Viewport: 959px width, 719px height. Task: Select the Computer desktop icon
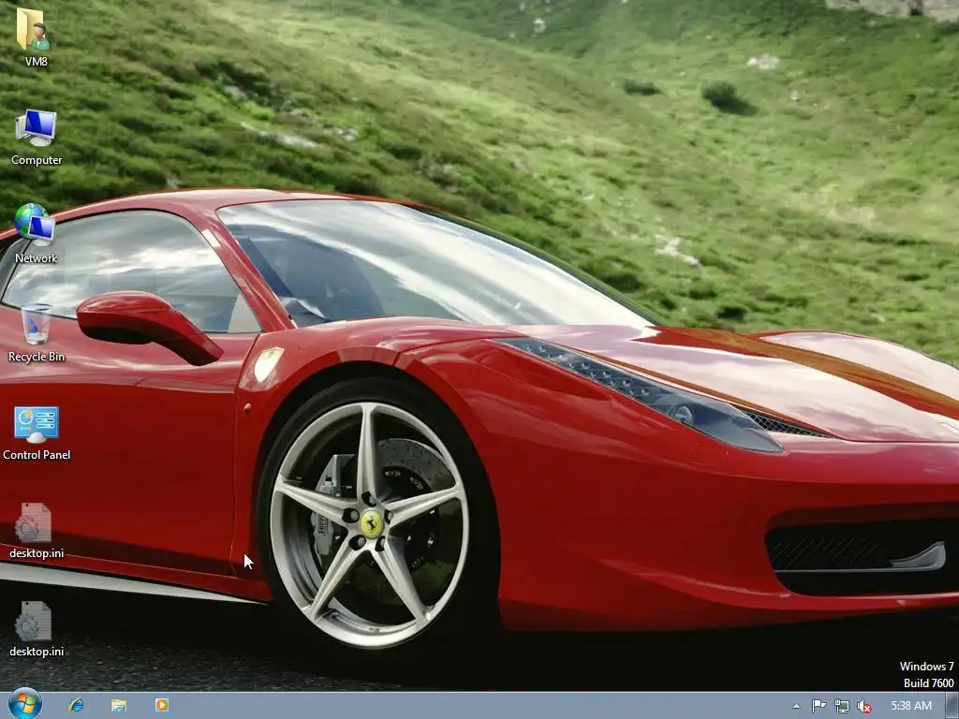37,127
